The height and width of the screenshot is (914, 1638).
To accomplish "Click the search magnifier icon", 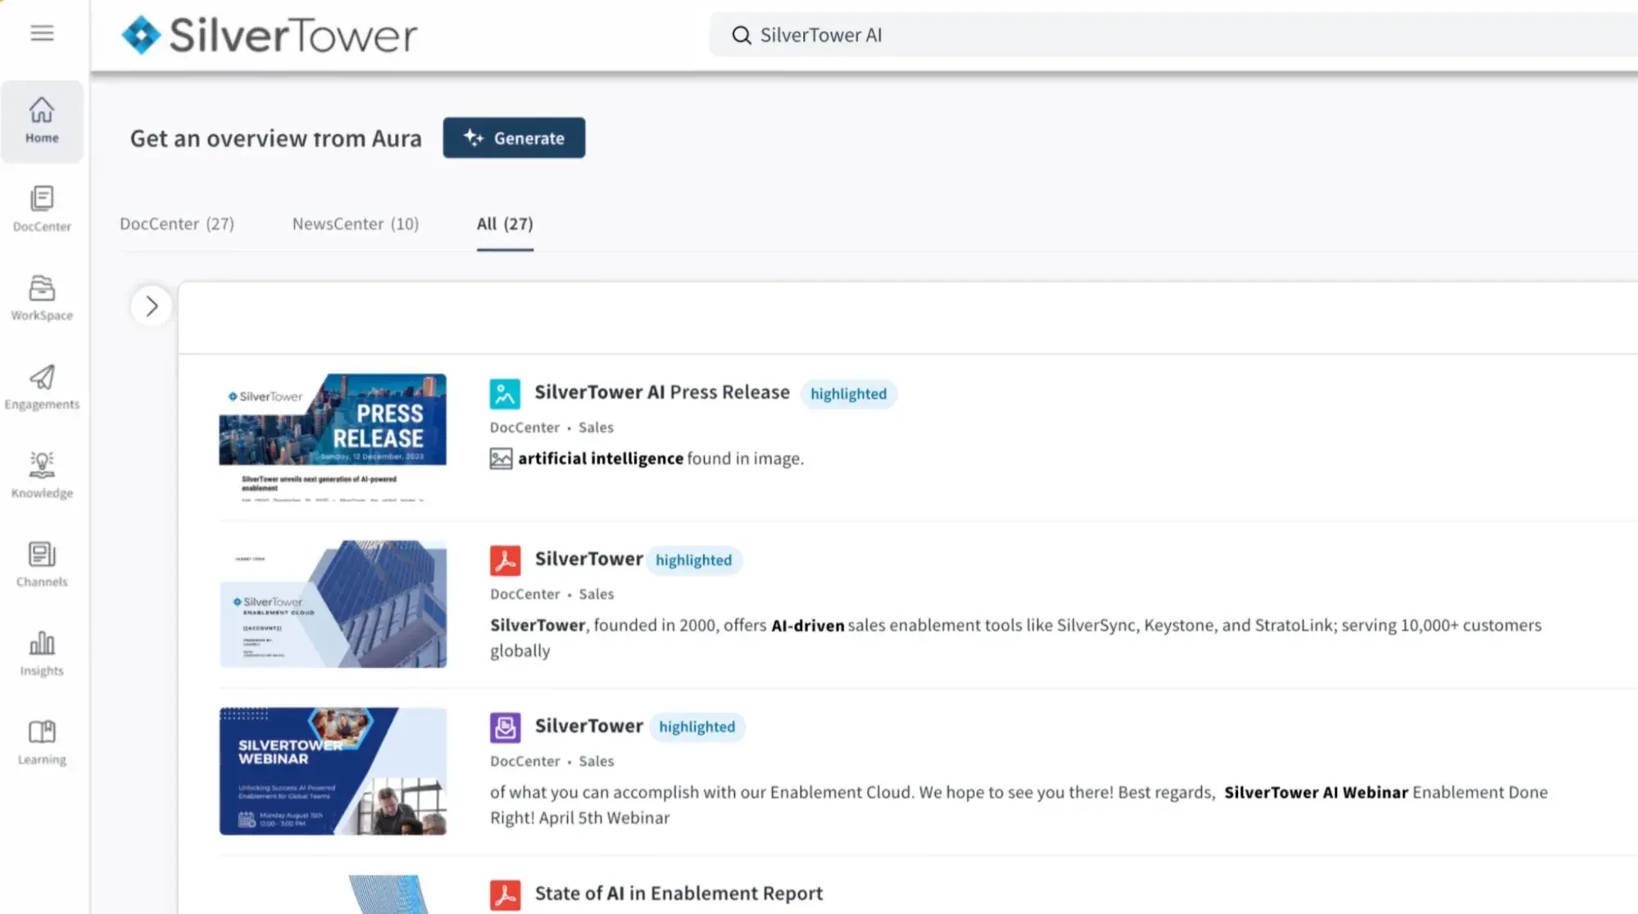I will pos(741,35).
